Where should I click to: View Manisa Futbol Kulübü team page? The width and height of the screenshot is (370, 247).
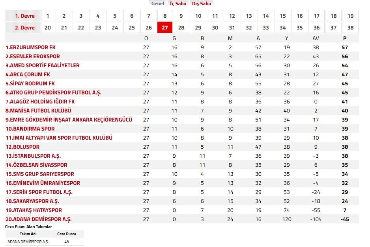38,111
